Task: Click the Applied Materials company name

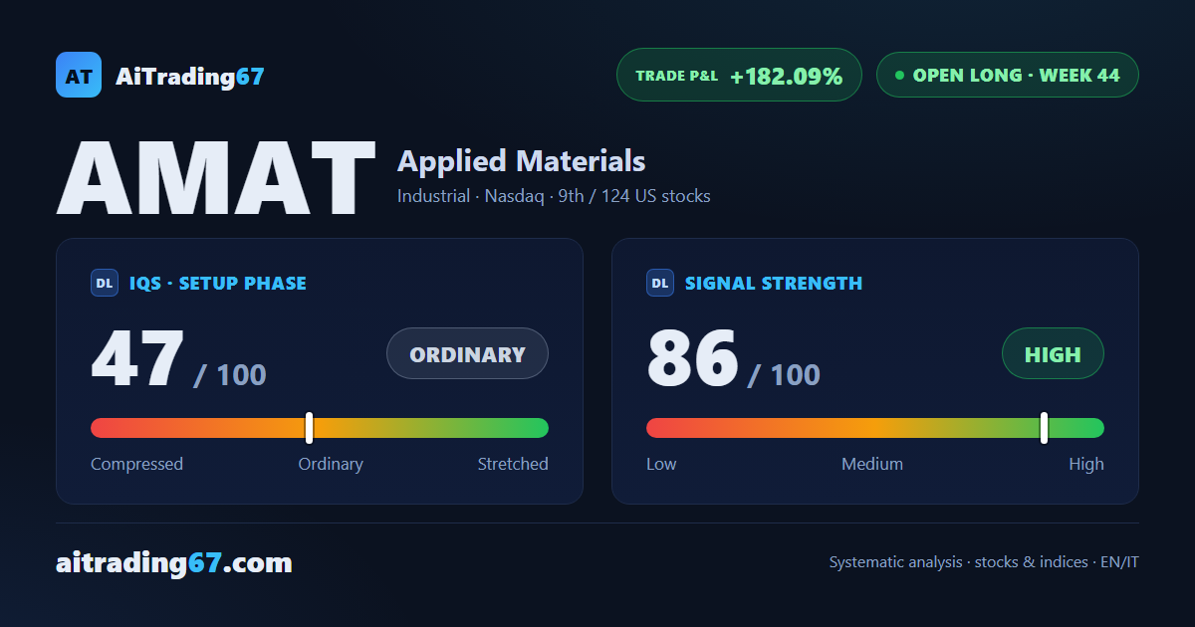Action: (x=521, y=160)
